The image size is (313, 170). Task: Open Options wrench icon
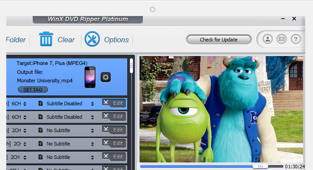click(92, 39)
